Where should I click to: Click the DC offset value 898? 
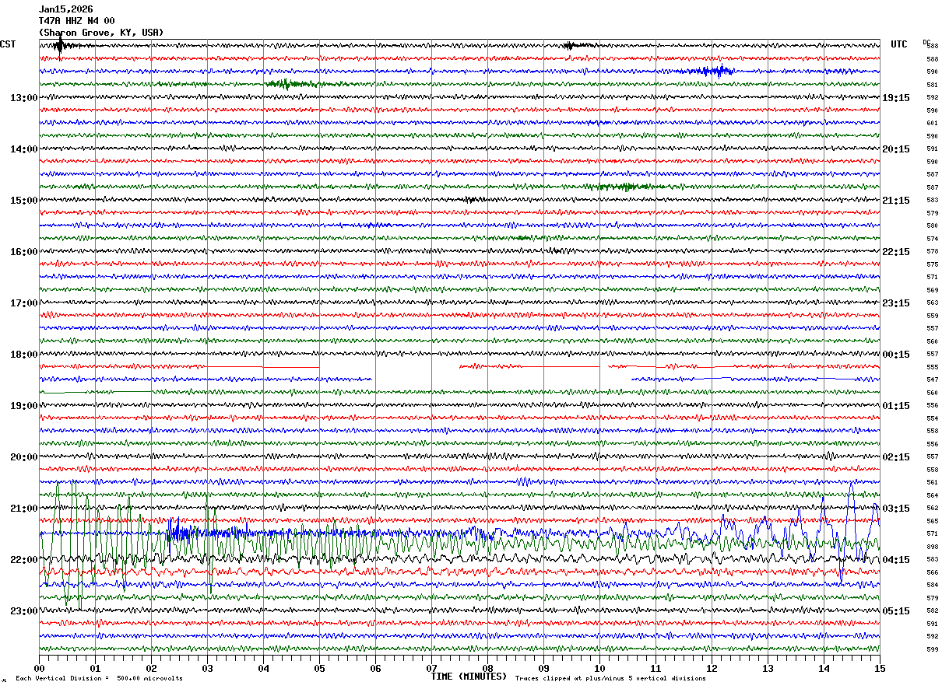pos(932,547)
